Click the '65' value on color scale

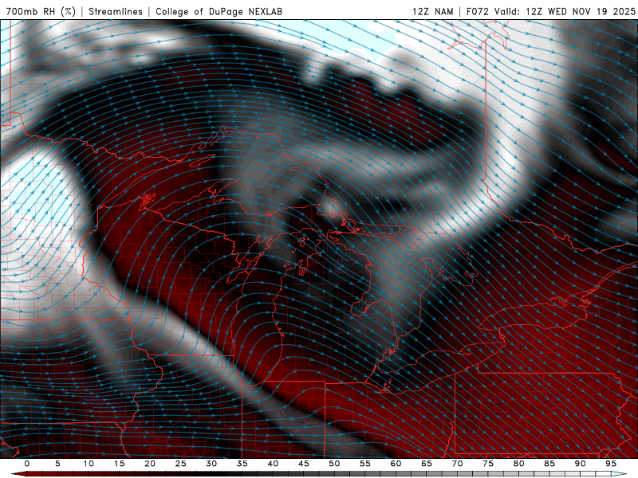427,464
